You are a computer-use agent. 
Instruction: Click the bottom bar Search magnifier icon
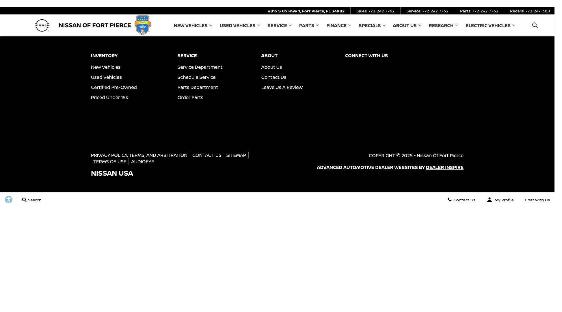coord(24,200)
